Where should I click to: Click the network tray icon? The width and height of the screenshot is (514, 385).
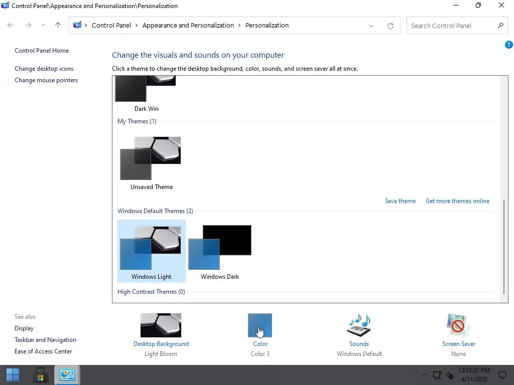[x=437, y=375]
